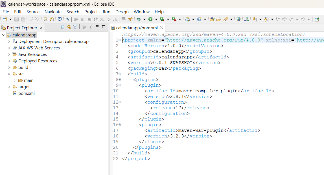Screen dimensions: 324x175
Task: Collapse the src folder node
Action: click(9, 74)
